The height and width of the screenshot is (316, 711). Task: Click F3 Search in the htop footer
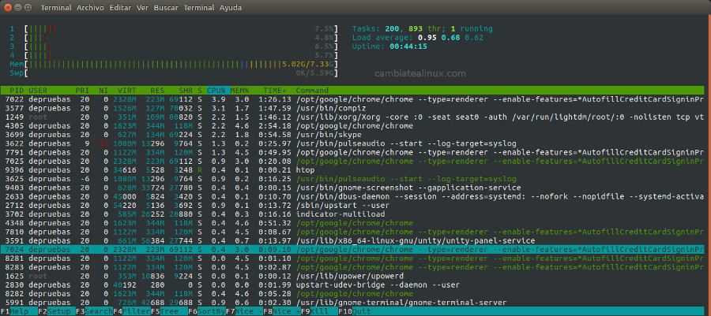(93, 311)
